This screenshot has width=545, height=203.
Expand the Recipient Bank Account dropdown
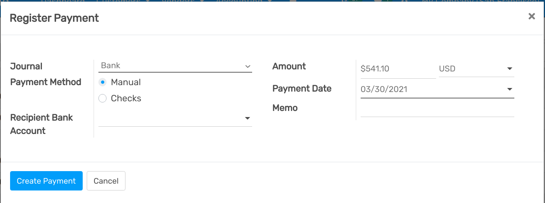coord(175,118)
